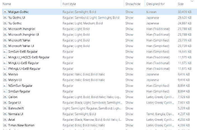This screenshot has height=130, width=197.
Task: Click the NSimSun Regular font icon
Action: coord(5,85)
